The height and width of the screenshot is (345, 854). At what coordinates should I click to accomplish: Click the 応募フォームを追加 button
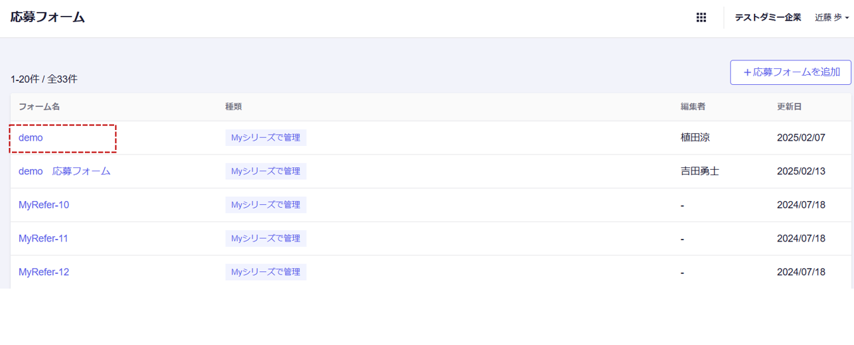point(790,72)
